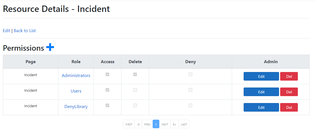
Task: Toggle Deny checkbox for DenyLibrary row
Action: pyautogui.click(x=190, y=106)
